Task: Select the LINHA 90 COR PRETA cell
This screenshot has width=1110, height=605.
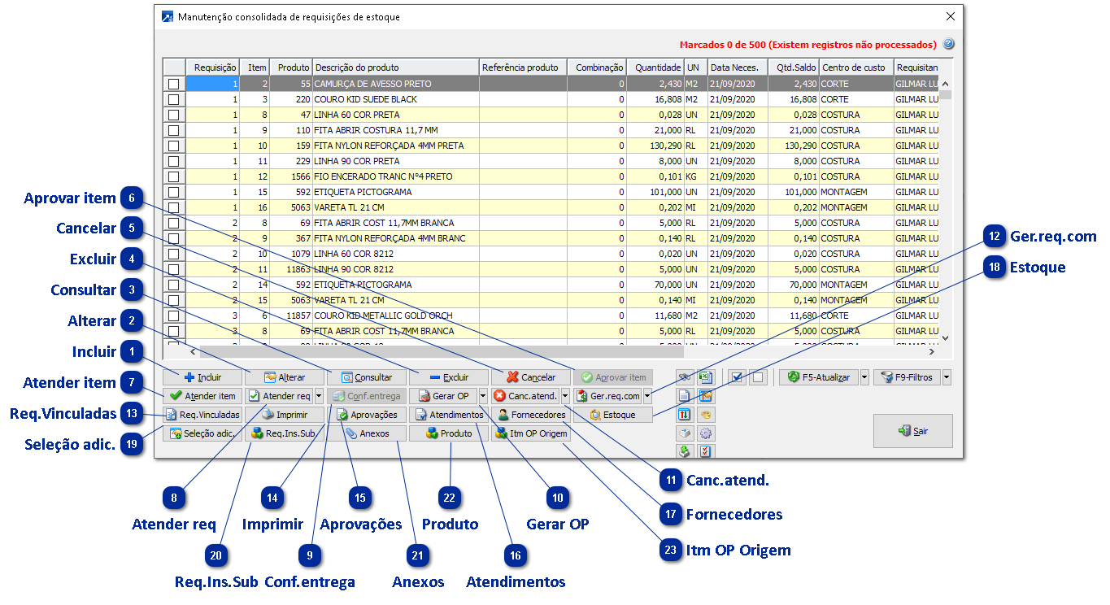Action: coord(395,161)
